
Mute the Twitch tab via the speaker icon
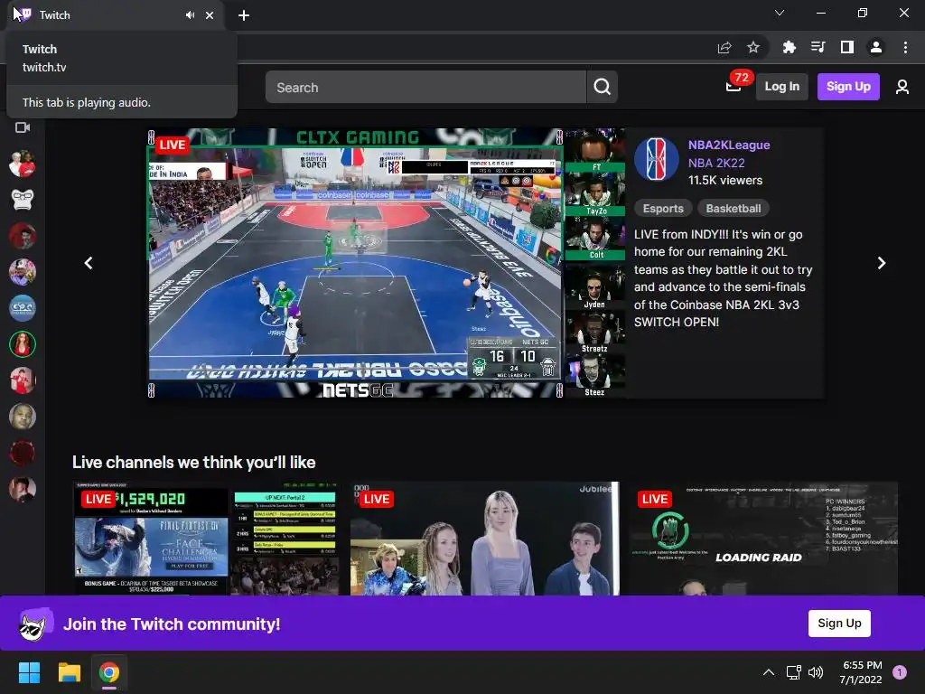(190, 15)
